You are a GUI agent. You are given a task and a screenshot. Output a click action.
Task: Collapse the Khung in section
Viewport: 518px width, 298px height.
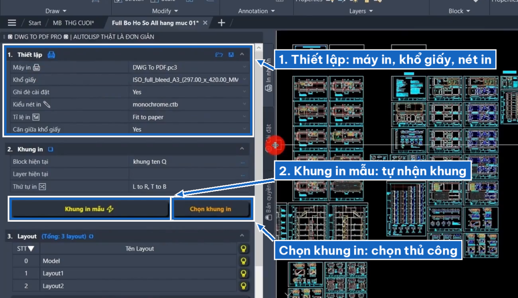[x=242, y=149]
